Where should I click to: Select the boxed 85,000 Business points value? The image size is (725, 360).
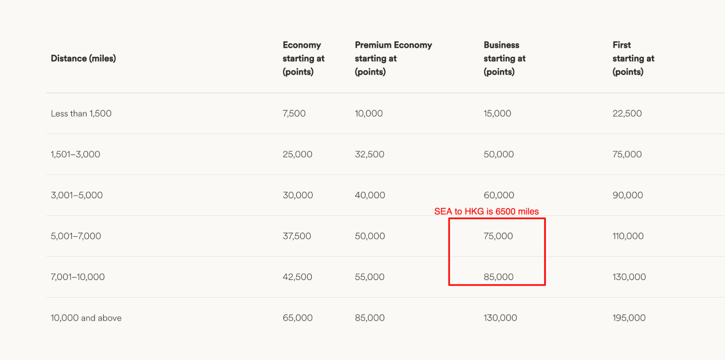pos(499,277)
